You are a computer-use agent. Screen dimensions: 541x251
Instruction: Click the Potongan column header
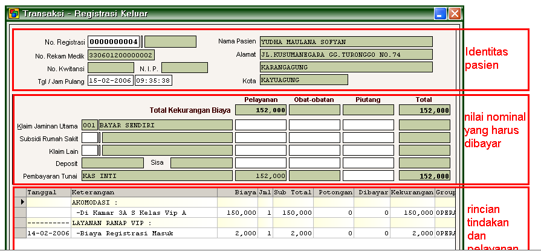pos(334,192)
